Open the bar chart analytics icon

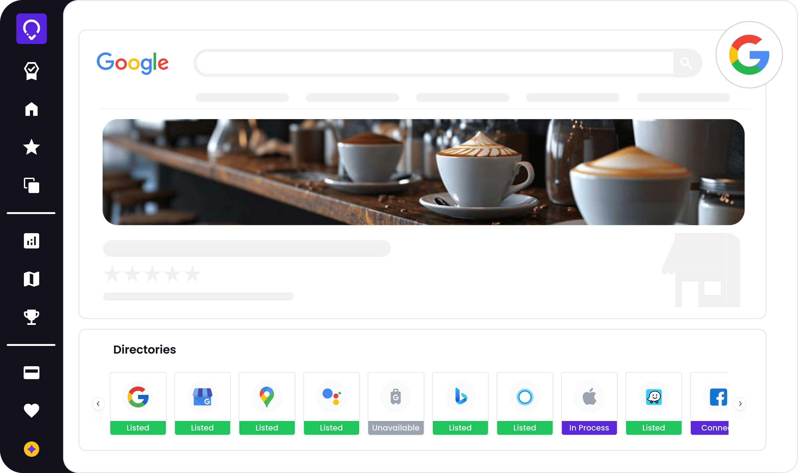pos(31,241)
